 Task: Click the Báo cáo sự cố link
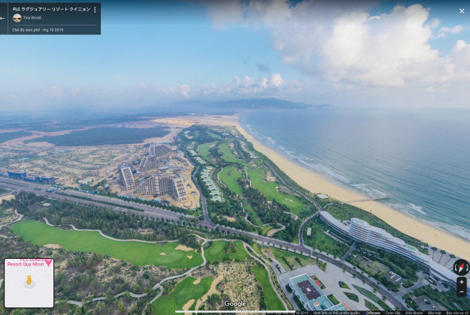click(456, 312)
